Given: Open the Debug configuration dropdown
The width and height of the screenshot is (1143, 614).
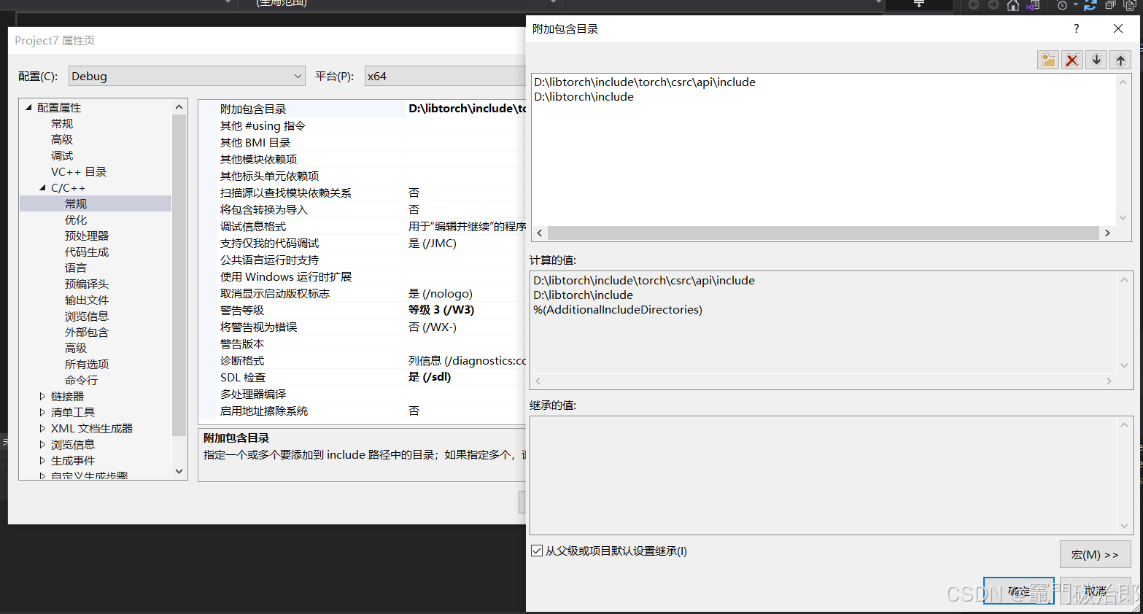Looking at the screenshot, I should click(x=298, y=75).
